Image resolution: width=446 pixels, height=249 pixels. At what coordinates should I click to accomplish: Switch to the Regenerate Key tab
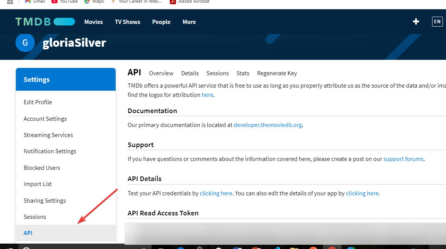tap(277, 73)
